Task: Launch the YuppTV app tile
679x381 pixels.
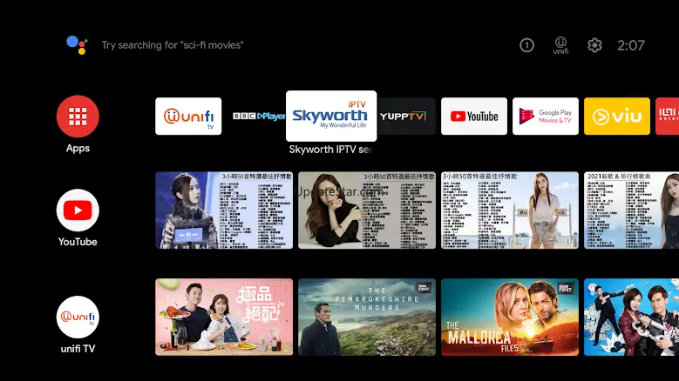Action: click(406, 117)
